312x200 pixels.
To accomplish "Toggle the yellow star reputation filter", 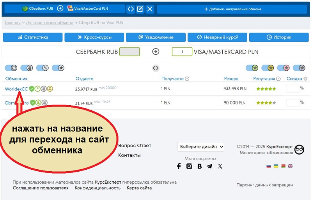I will (268, 68).
